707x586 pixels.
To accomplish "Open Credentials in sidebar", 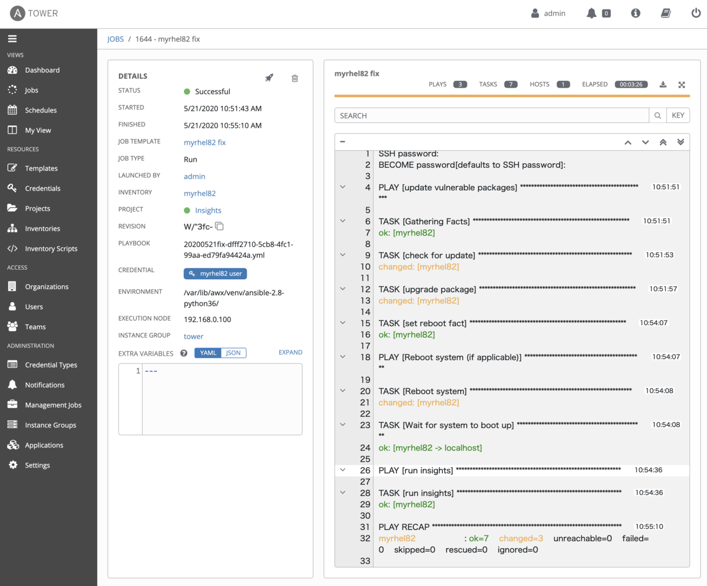I will tap(42, 188).
